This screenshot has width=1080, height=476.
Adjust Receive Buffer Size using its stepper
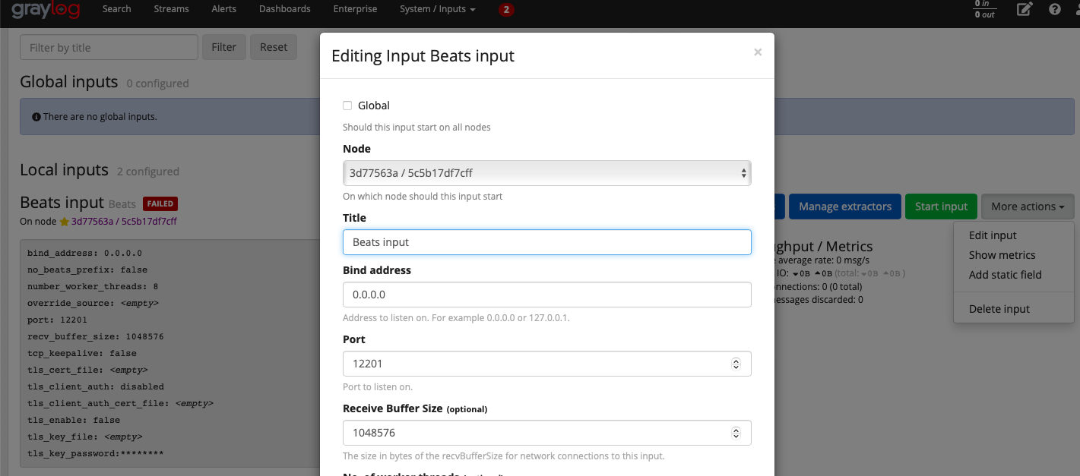click(736, 433)
